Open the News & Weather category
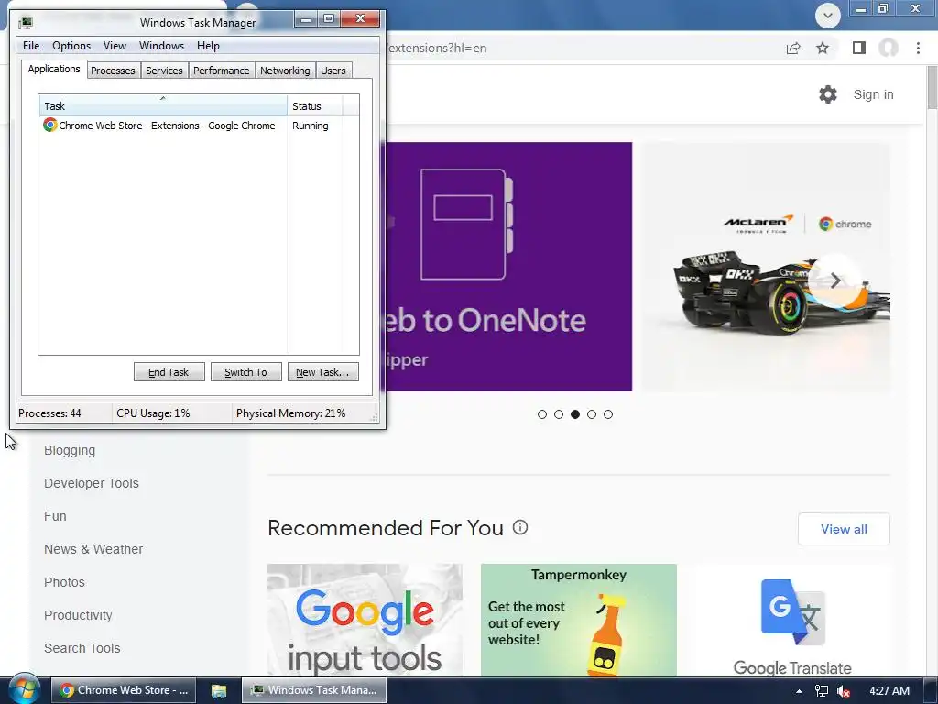The image size is (938, 704). click(x=93, y=549)
